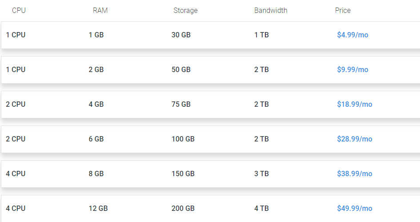Choose the $28.99/mo plan price

point(355,139)
